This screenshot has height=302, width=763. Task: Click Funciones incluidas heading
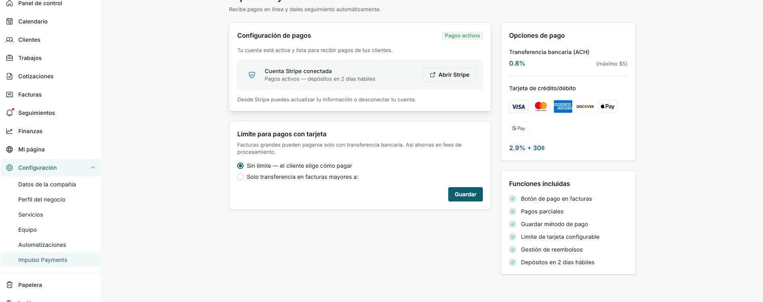point(539,184)
